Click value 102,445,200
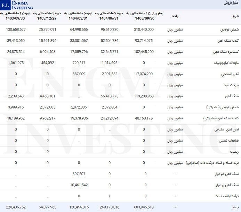This screenshot has width=241, height=212. pos(144,52)
